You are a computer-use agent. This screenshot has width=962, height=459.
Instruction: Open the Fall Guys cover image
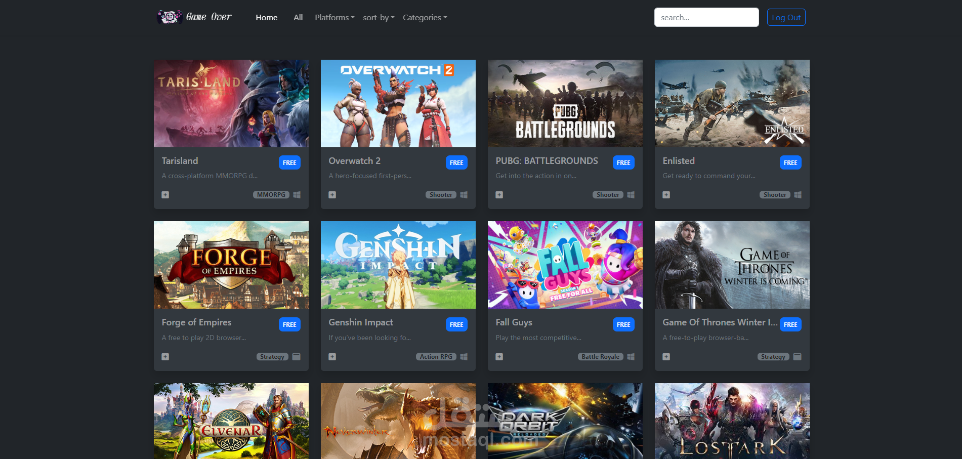click(x=565, y=265)
